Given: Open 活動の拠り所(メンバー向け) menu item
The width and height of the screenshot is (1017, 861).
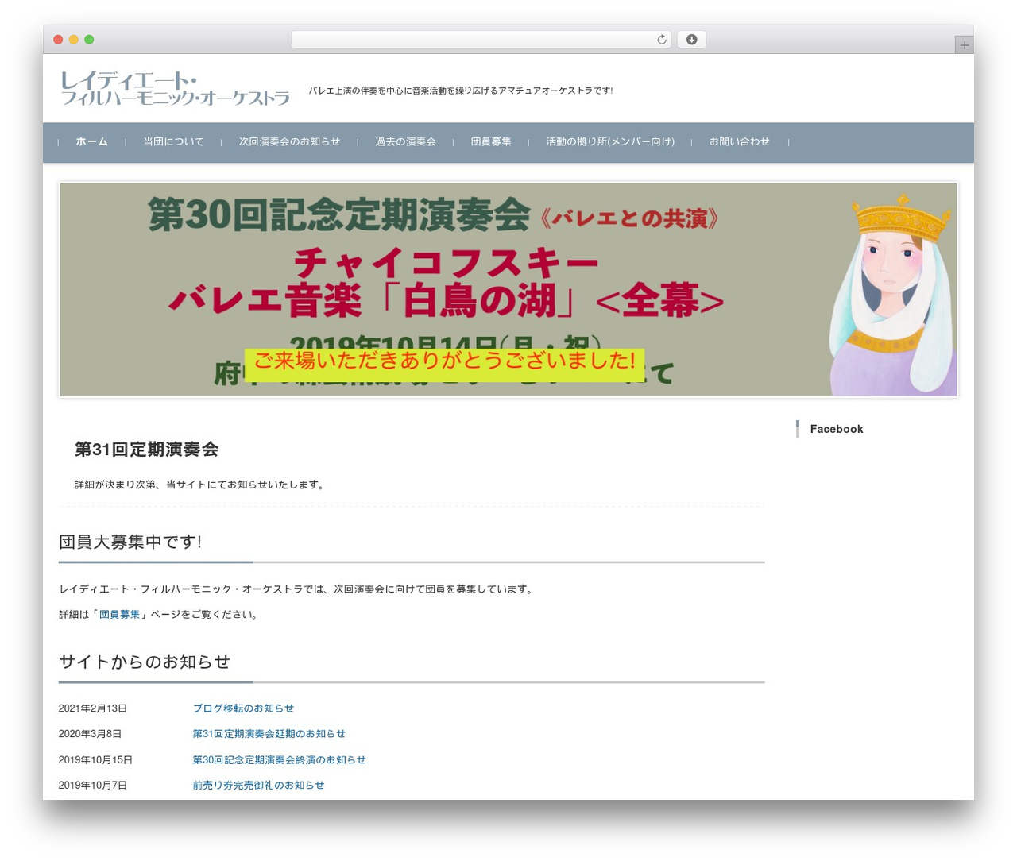Looking at the screenshot, I should point(610,142).
